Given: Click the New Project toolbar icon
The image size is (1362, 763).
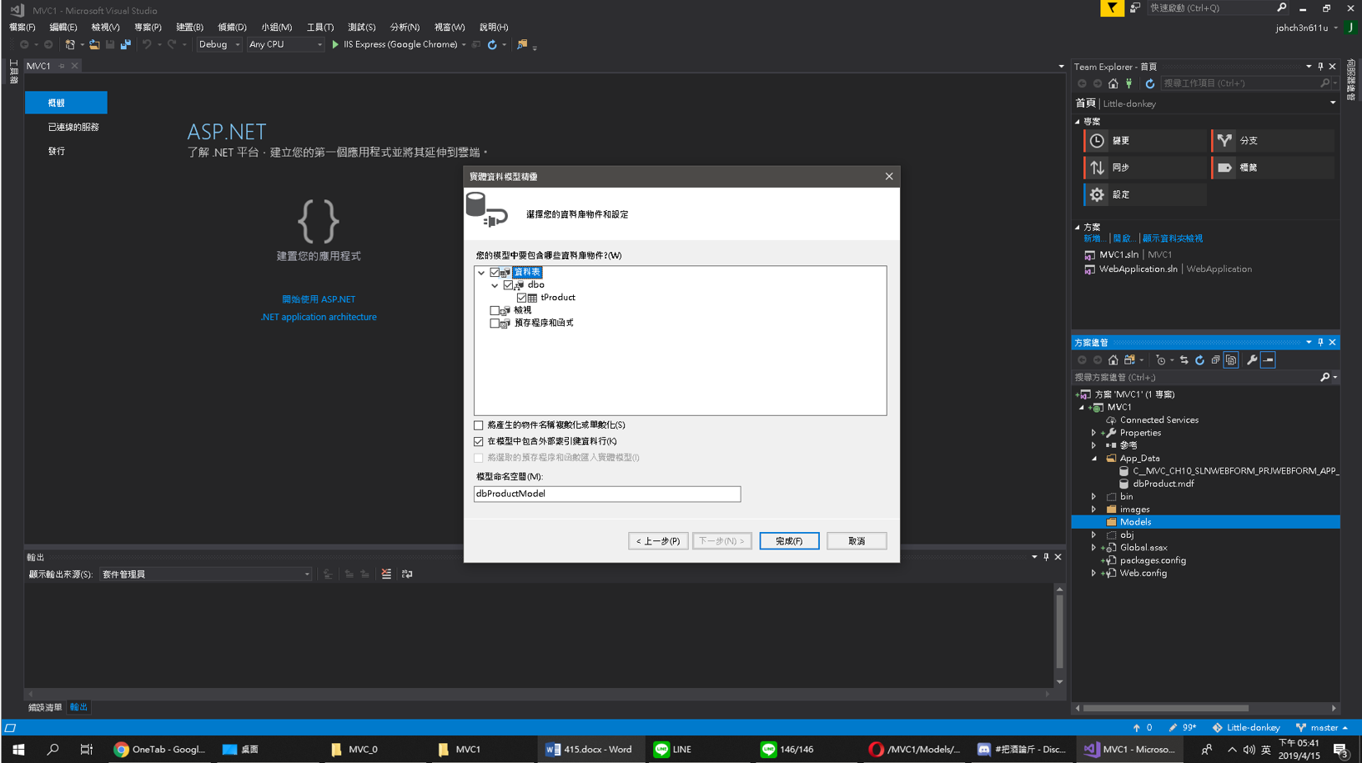Looking at the screenshot, I should click(x=70, y=44).
